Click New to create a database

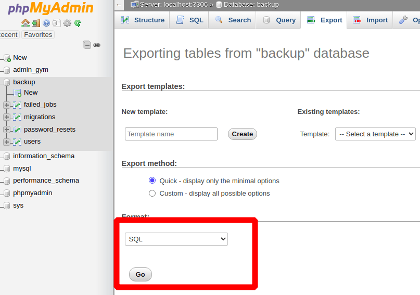click(20, 58)
